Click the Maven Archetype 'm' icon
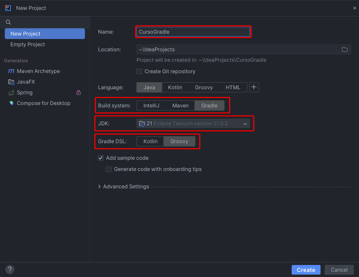This screenshot has height=277, width=359. pos(11,71)
